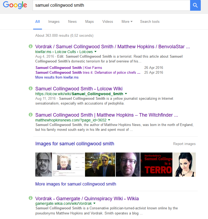Click the Lolcows breadcrumb in kiwifar.ms URL

[x=86, y=52]
